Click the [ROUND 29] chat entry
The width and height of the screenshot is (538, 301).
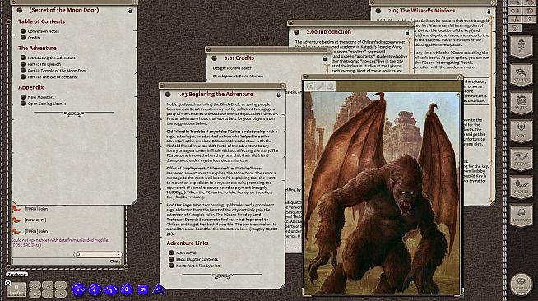click(x=35, y=220)
